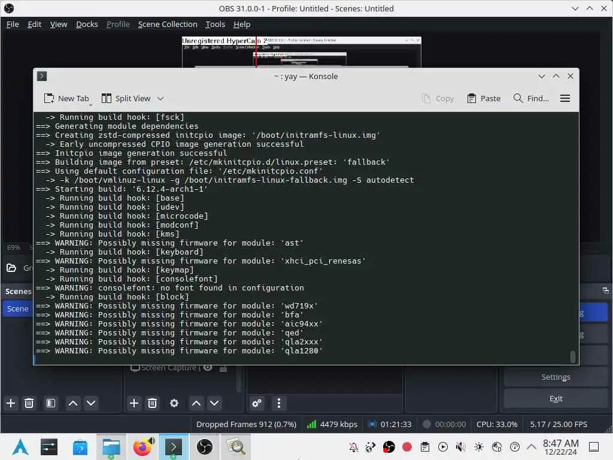
Task: Open source properties gear icon
Action: (x=174, y=403)
